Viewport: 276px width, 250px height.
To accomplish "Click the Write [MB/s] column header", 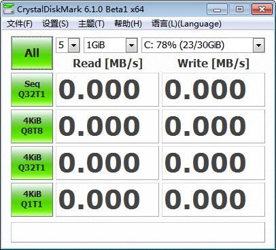I will pyautogui.click(x=213, y=63).
